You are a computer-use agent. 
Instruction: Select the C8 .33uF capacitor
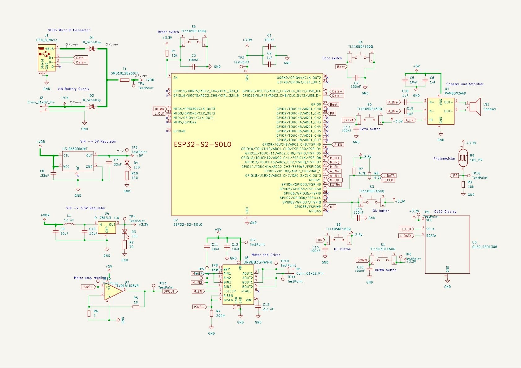click(x=54, y=173)
